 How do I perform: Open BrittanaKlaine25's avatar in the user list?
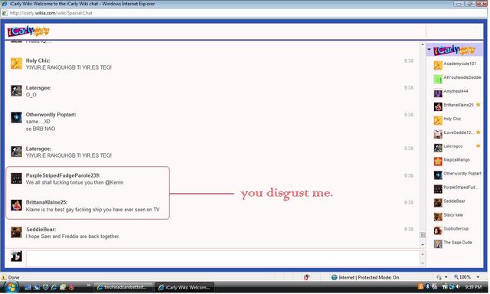[x=438, y=106]
